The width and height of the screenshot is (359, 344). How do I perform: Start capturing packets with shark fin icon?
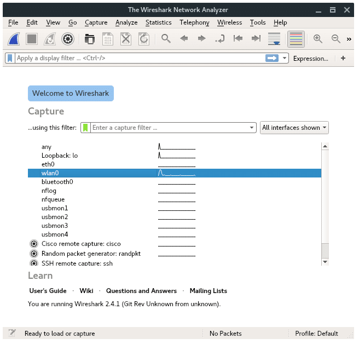[14, 39]
